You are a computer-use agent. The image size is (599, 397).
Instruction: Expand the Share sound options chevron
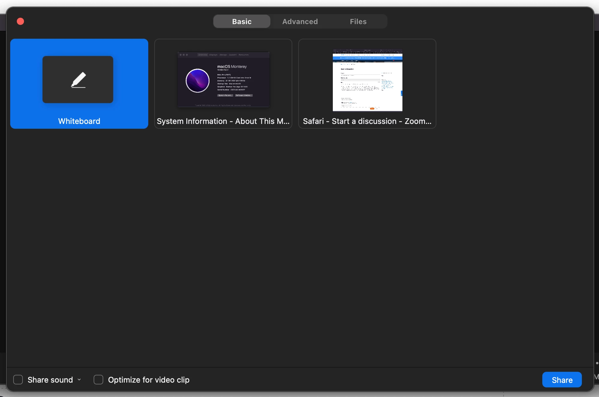[79, 380]
